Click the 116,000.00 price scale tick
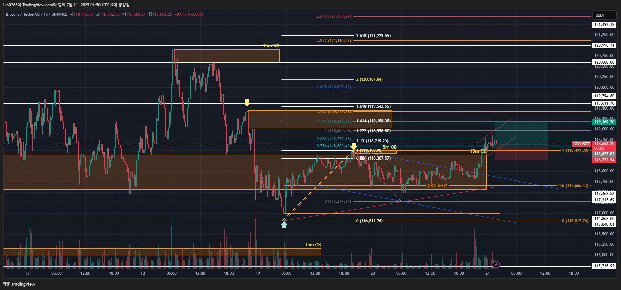This screenshot has height=290, width=621. click(x=604, y=255)
